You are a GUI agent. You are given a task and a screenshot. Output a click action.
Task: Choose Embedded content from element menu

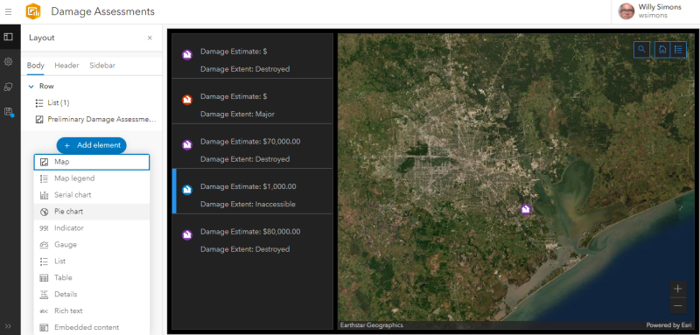pos(92,327)
